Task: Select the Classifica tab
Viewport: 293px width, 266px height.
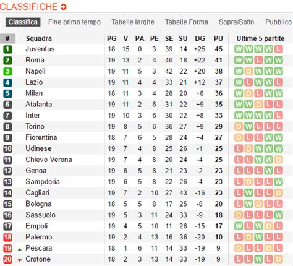Action: tap(23, 22)
